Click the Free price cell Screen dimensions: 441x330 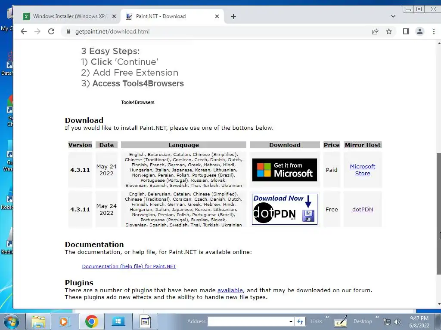(x=332, y=209)
